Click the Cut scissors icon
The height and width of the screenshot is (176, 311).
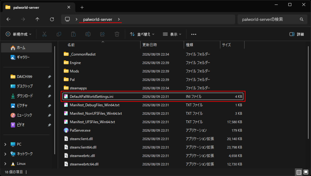(x=44, y=34)
